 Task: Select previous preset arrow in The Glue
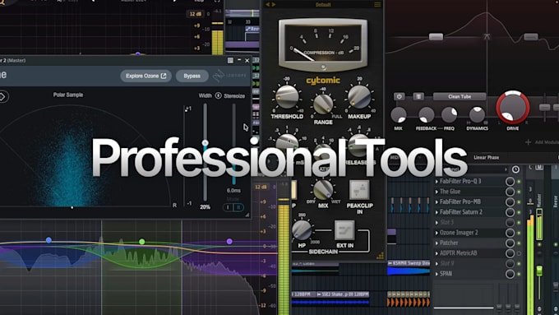tap(268, 4)
